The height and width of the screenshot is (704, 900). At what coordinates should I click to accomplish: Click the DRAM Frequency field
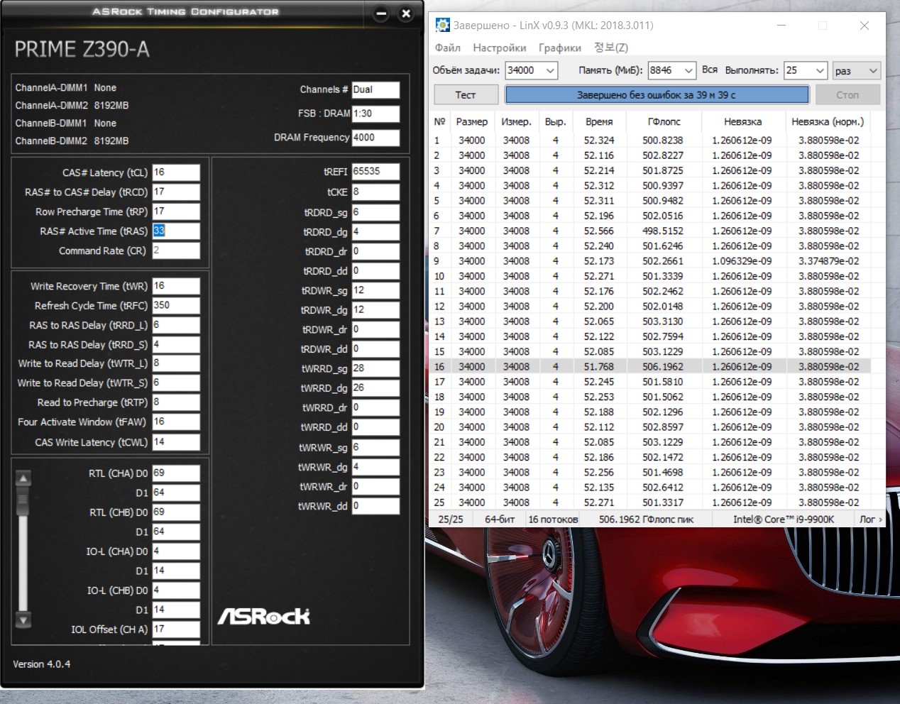(x=375, y=138)
